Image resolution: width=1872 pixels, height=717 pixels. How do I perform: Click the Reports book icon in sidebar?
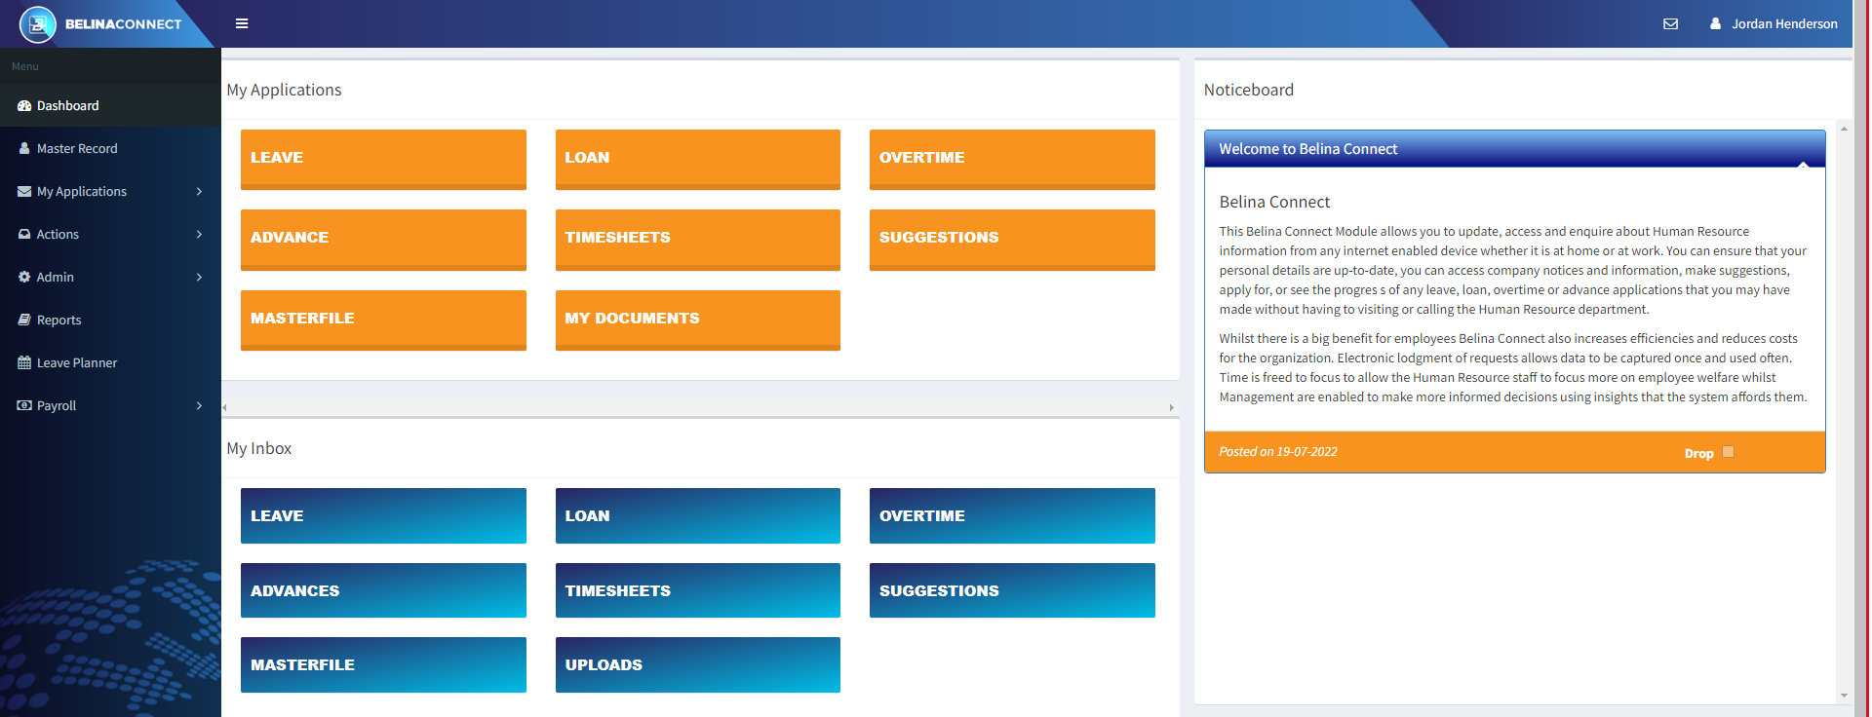[24, 320]
